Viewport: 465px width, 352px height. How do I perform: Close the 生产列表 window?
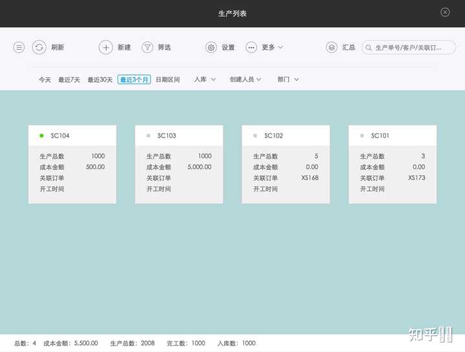click(x=445, y=12)
